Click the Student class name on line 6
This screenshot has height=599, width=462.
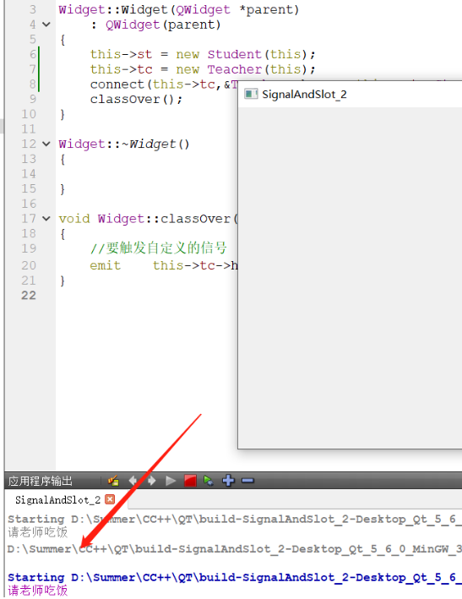[x=235, y=54]
